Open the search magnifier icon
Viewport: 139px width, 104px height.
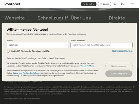point(116,4)
